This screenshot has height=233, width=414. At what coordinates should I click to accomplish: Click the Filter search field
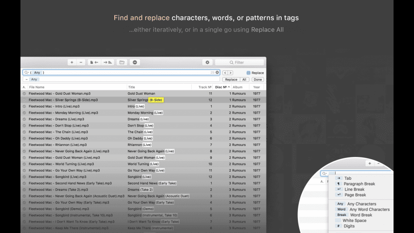(239, 62)
